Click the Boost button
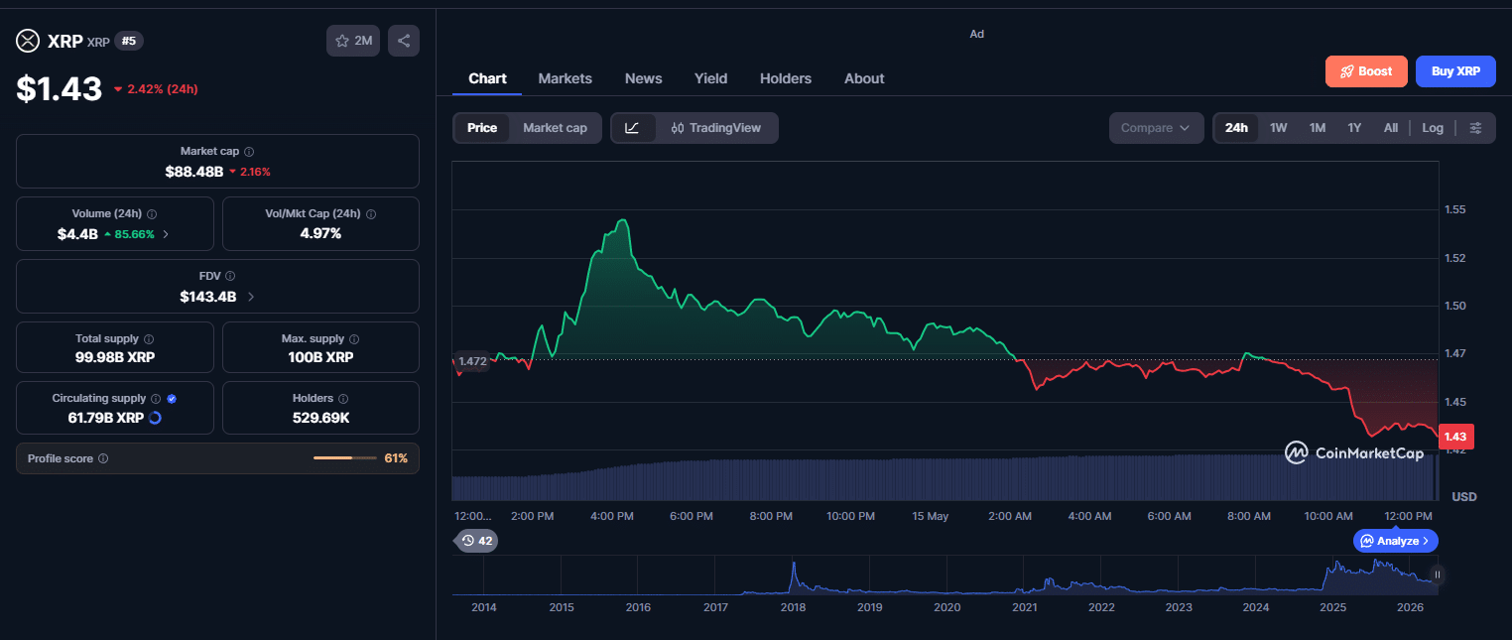The image size is (1512, 640). click(x=1366, y=71)
